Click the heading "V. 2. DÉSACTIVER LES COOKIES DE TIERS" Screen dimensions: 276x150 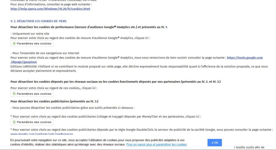(x=39, y=21)
